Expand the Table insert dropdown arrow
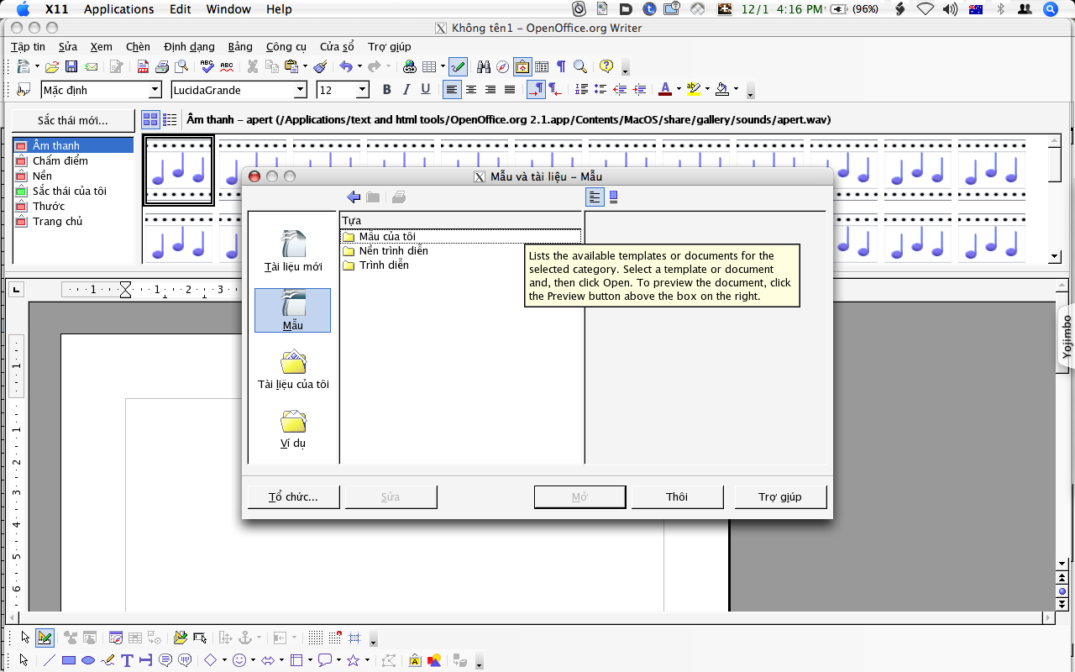The width and height of the screenshot is (1075, 672). coord(442,67)
